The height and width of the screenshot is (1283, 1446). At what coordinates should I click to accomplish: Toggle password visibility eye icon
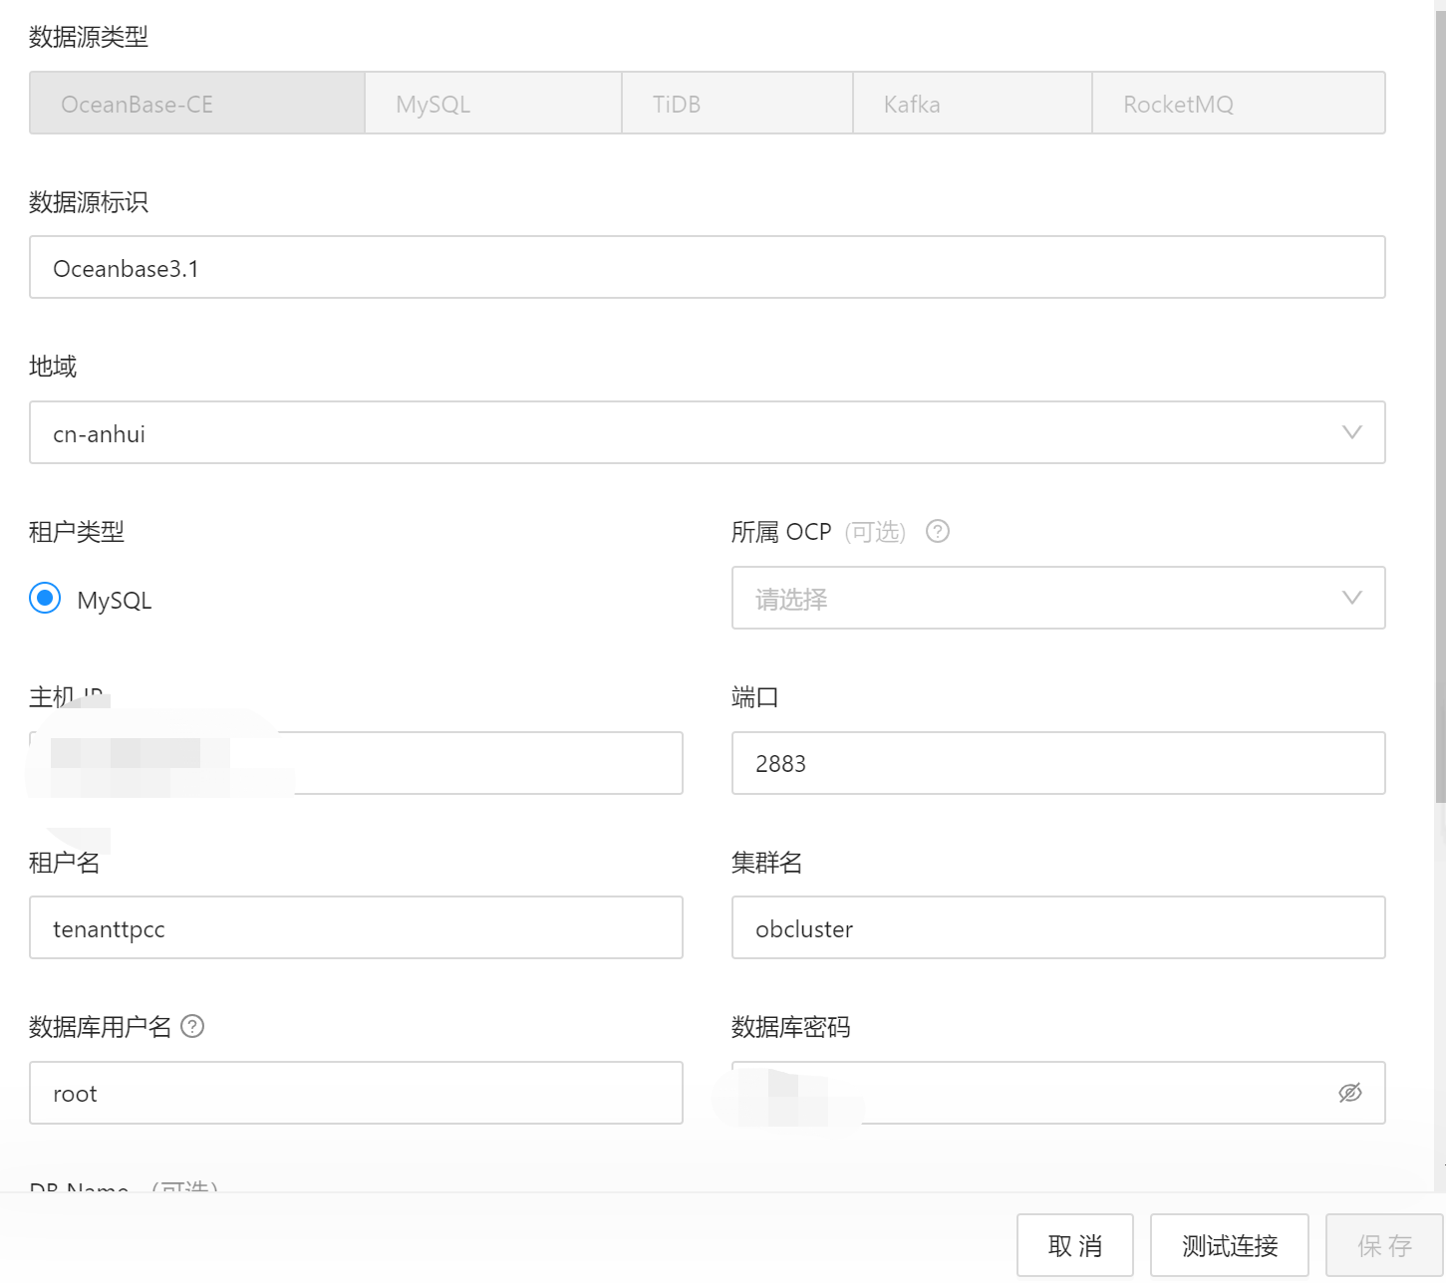point(1350,1093)
